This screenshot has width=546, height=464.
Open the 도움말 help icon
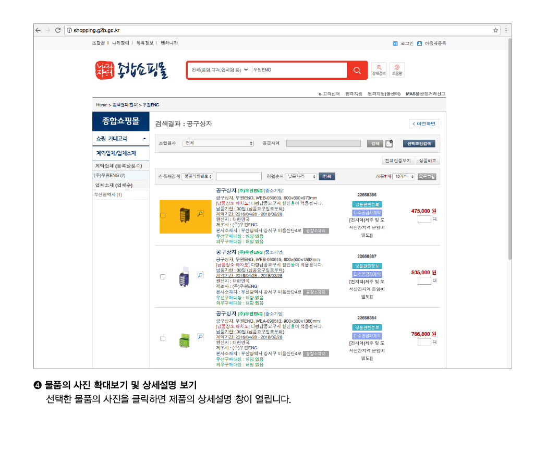[x=397, y=70]
